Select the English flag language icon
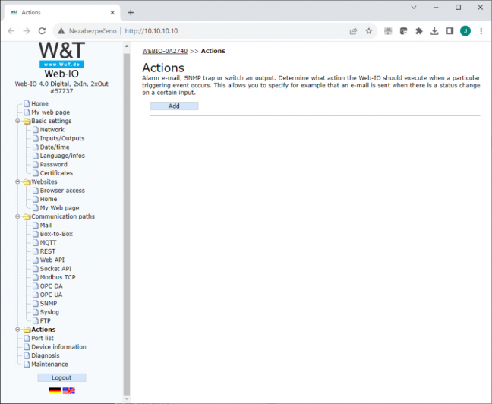Screen dimensions: 492x404 69,390
